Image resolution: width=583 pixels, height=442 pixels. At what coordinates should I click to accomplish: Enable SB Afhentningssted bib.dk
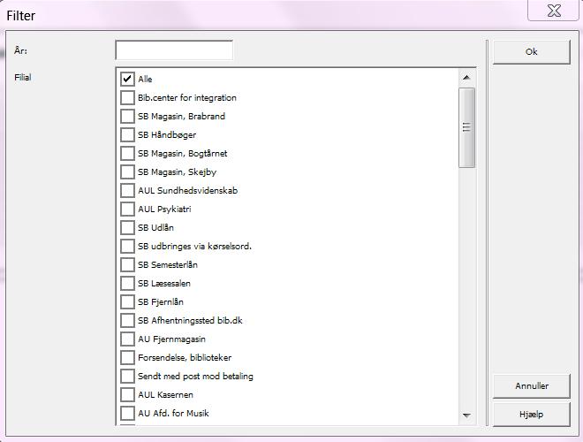point(127,321)
